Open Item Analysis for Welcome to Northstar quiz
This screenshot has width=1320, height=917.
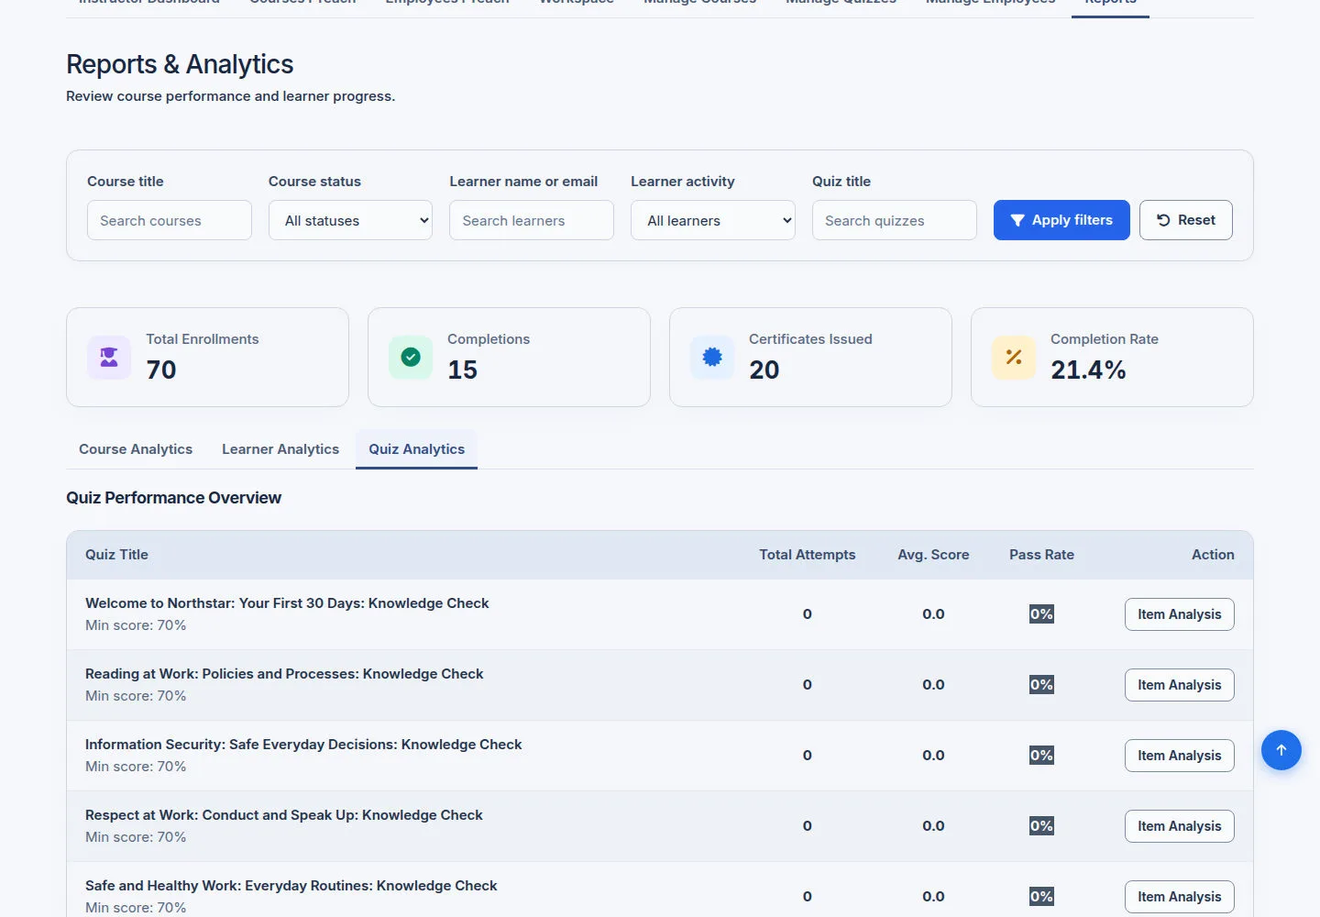click(1180, 614)
